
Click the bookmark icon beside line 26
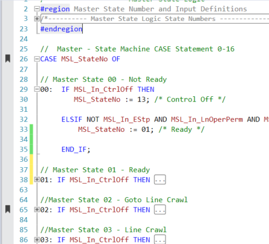click(8, 59)
